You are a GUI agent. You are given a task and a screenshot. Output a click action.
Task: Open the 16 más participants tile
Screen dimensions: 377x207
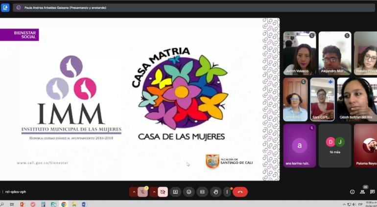tap(335, 146)
